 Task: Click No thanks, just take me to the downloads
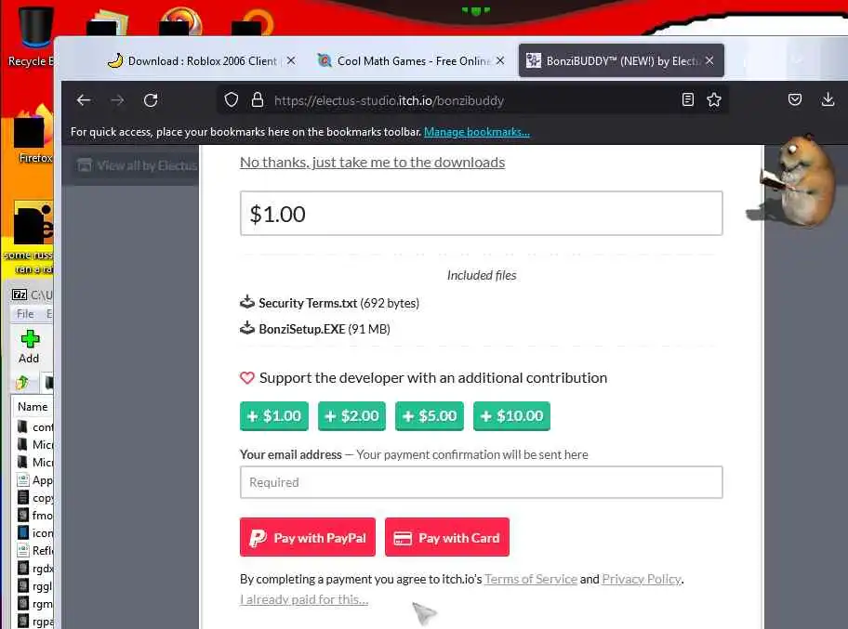372,162
